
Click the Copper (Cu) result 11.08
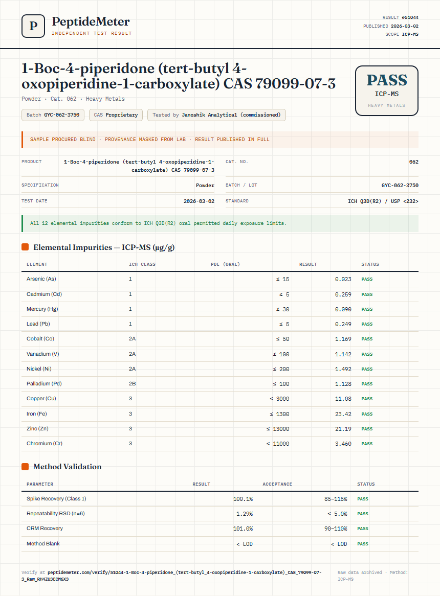[343, 399]
